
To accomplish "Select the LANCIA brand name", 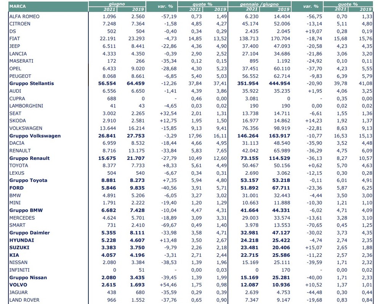I will (18, 54).
